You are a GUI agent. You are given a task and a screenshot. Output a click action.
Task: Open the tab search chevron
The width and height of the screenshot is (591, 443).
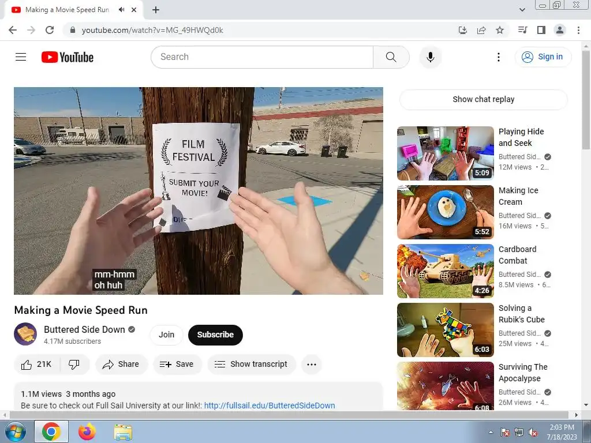[x=522, y=10]
